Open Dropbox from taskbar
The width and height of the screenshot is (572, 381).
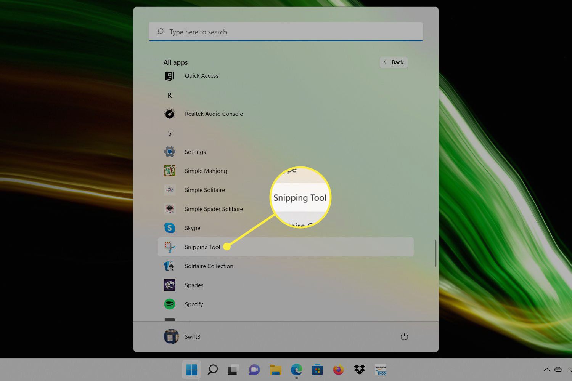359,369
